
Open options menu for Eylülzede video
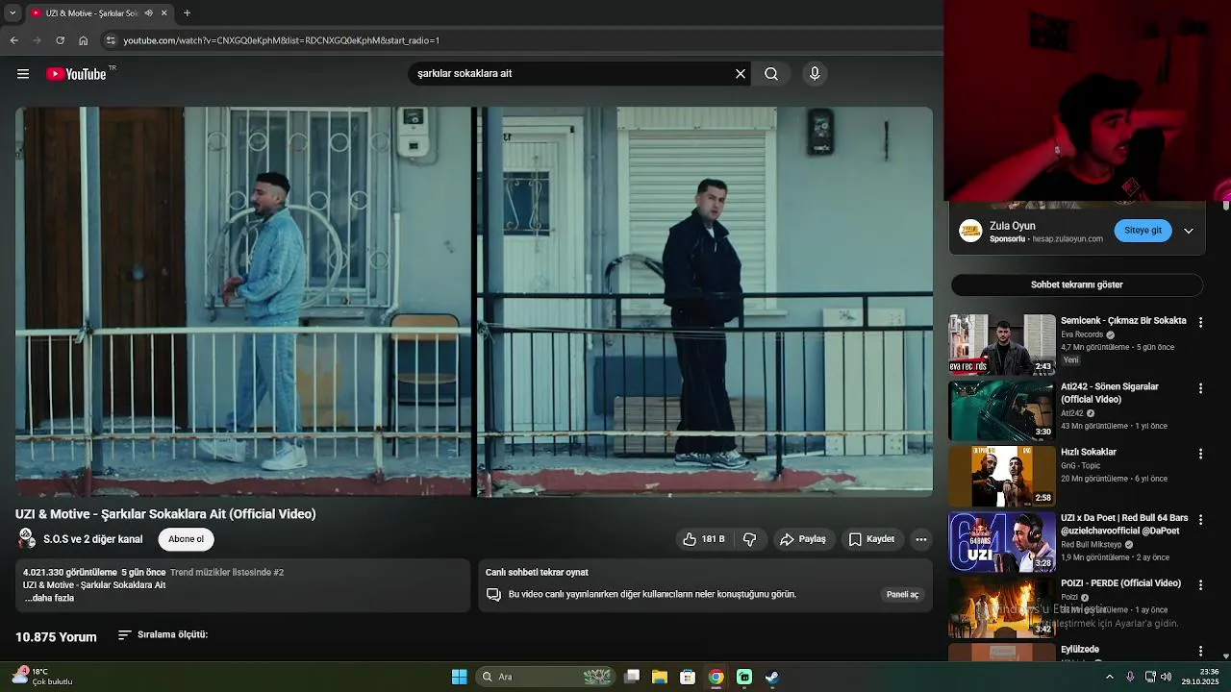pyautogui.click(x=1200, y=651)
